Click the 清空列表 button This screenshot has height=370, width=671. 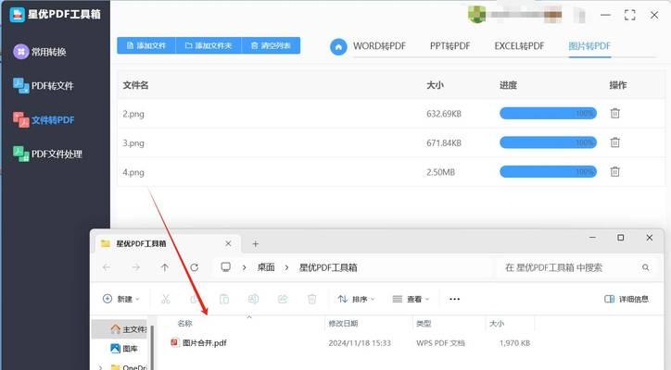pos(271,45)
